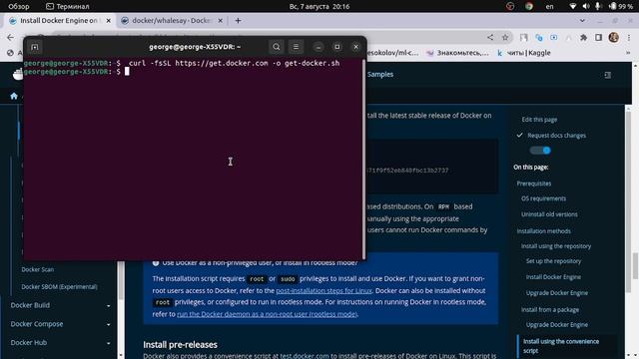Jump to Install using the repository
639x359 pixels.
(556, 246)
